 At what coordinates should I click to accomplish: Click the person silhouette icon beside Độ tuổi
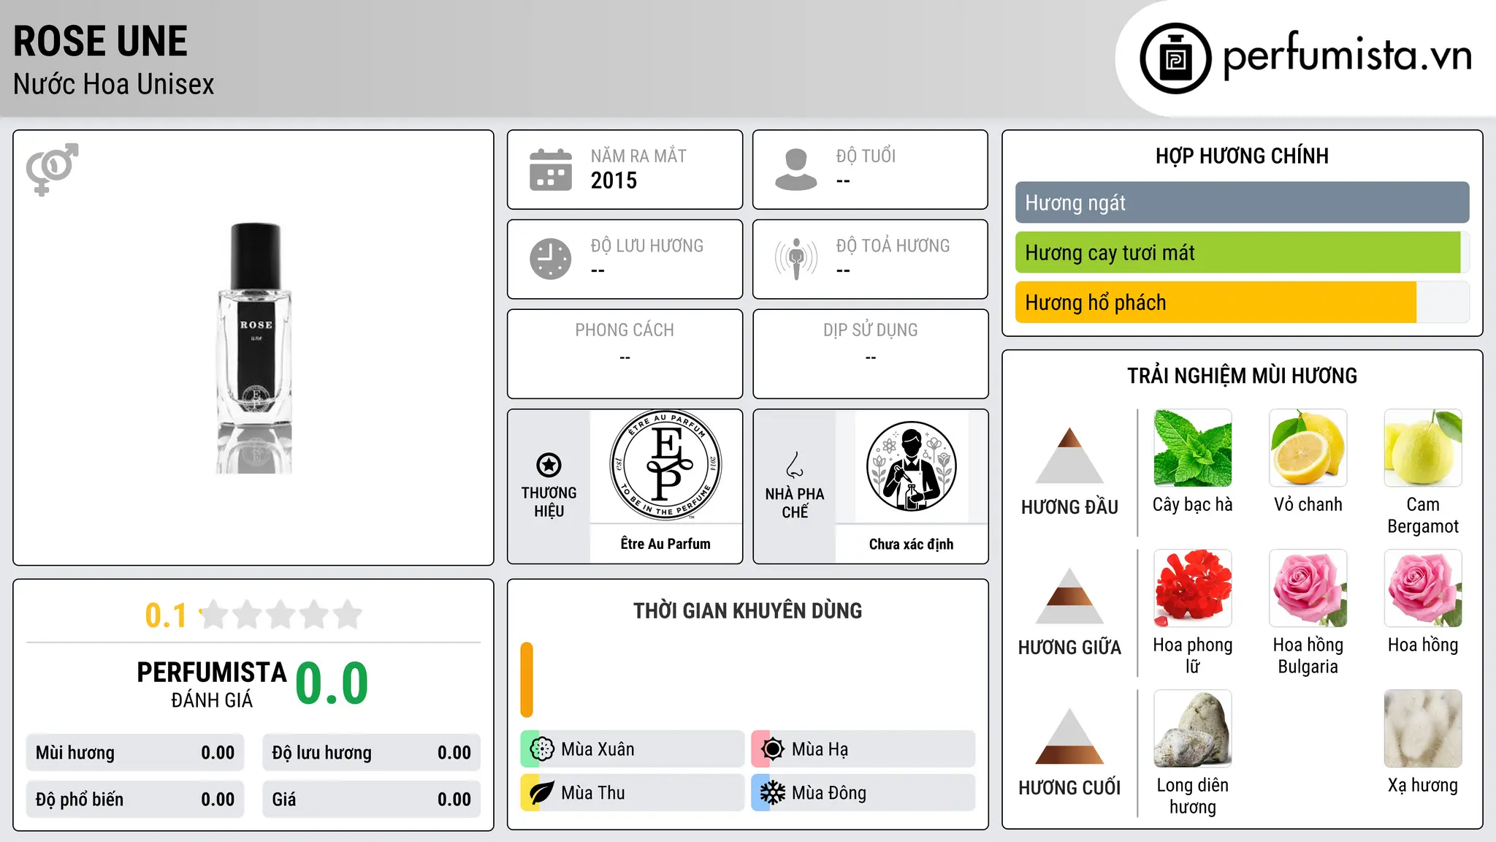[795, 170]
